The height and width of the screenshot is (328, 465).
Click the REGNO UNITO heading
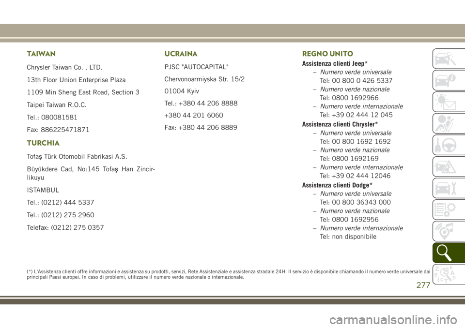coord(327,54)
